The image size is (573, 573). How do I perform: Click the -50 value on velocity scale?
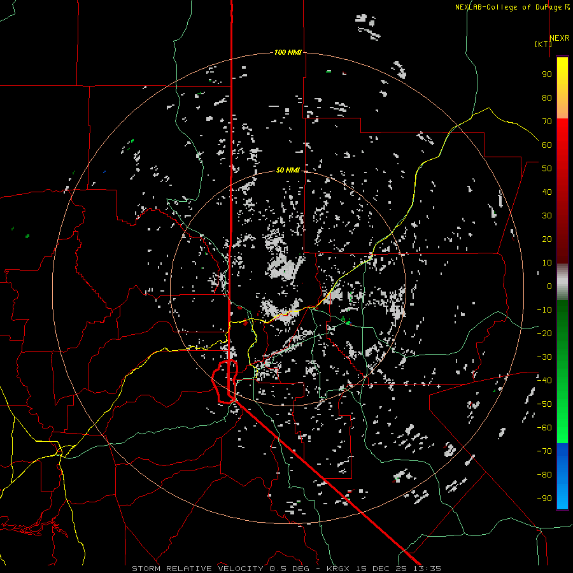tap(544, 404)
